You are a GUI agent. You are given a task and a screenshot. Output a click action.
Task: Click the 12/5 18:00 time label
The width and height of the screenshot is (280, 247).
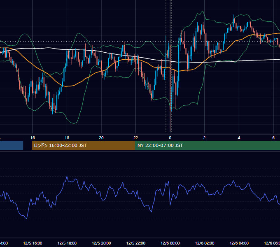tap(67, 243)
